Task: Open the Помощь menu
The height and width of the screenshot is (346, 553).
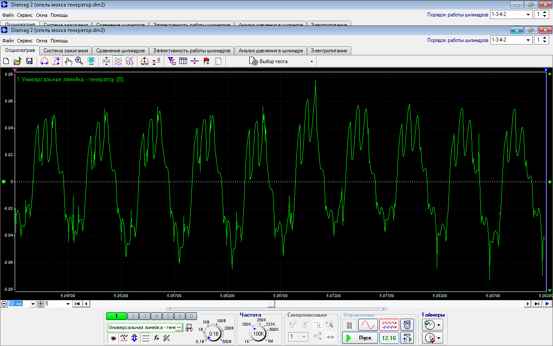Action: pos(59,41)
